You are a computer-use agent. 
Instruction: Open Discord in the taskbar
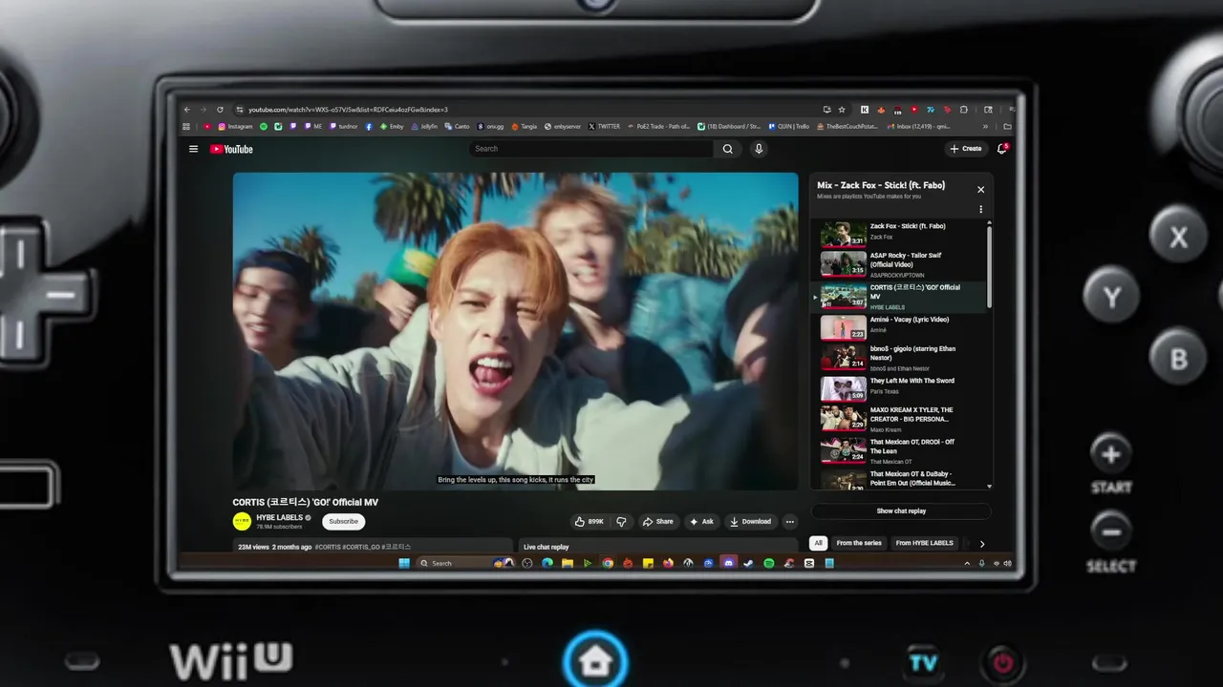[729, 563]
